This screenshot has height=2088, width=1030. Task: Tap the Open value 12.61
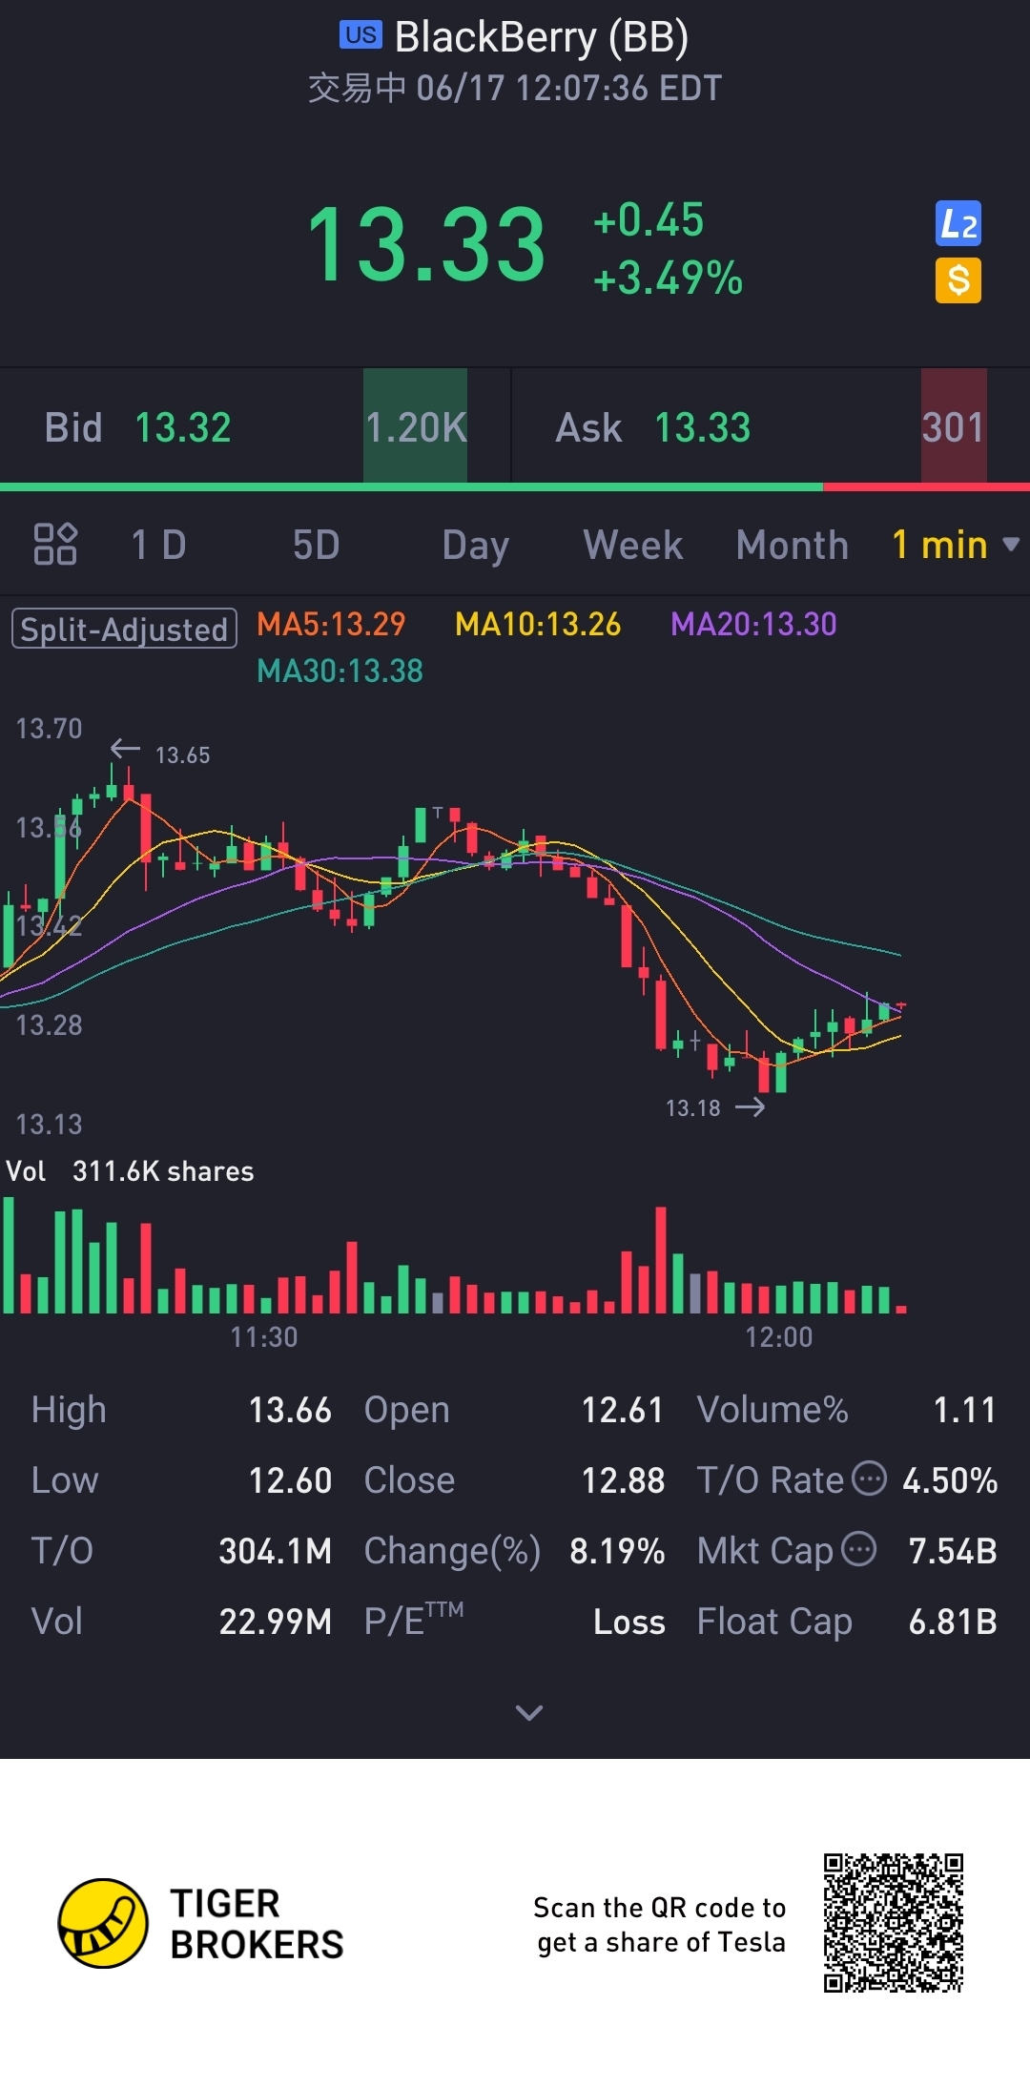[623, 1410]
